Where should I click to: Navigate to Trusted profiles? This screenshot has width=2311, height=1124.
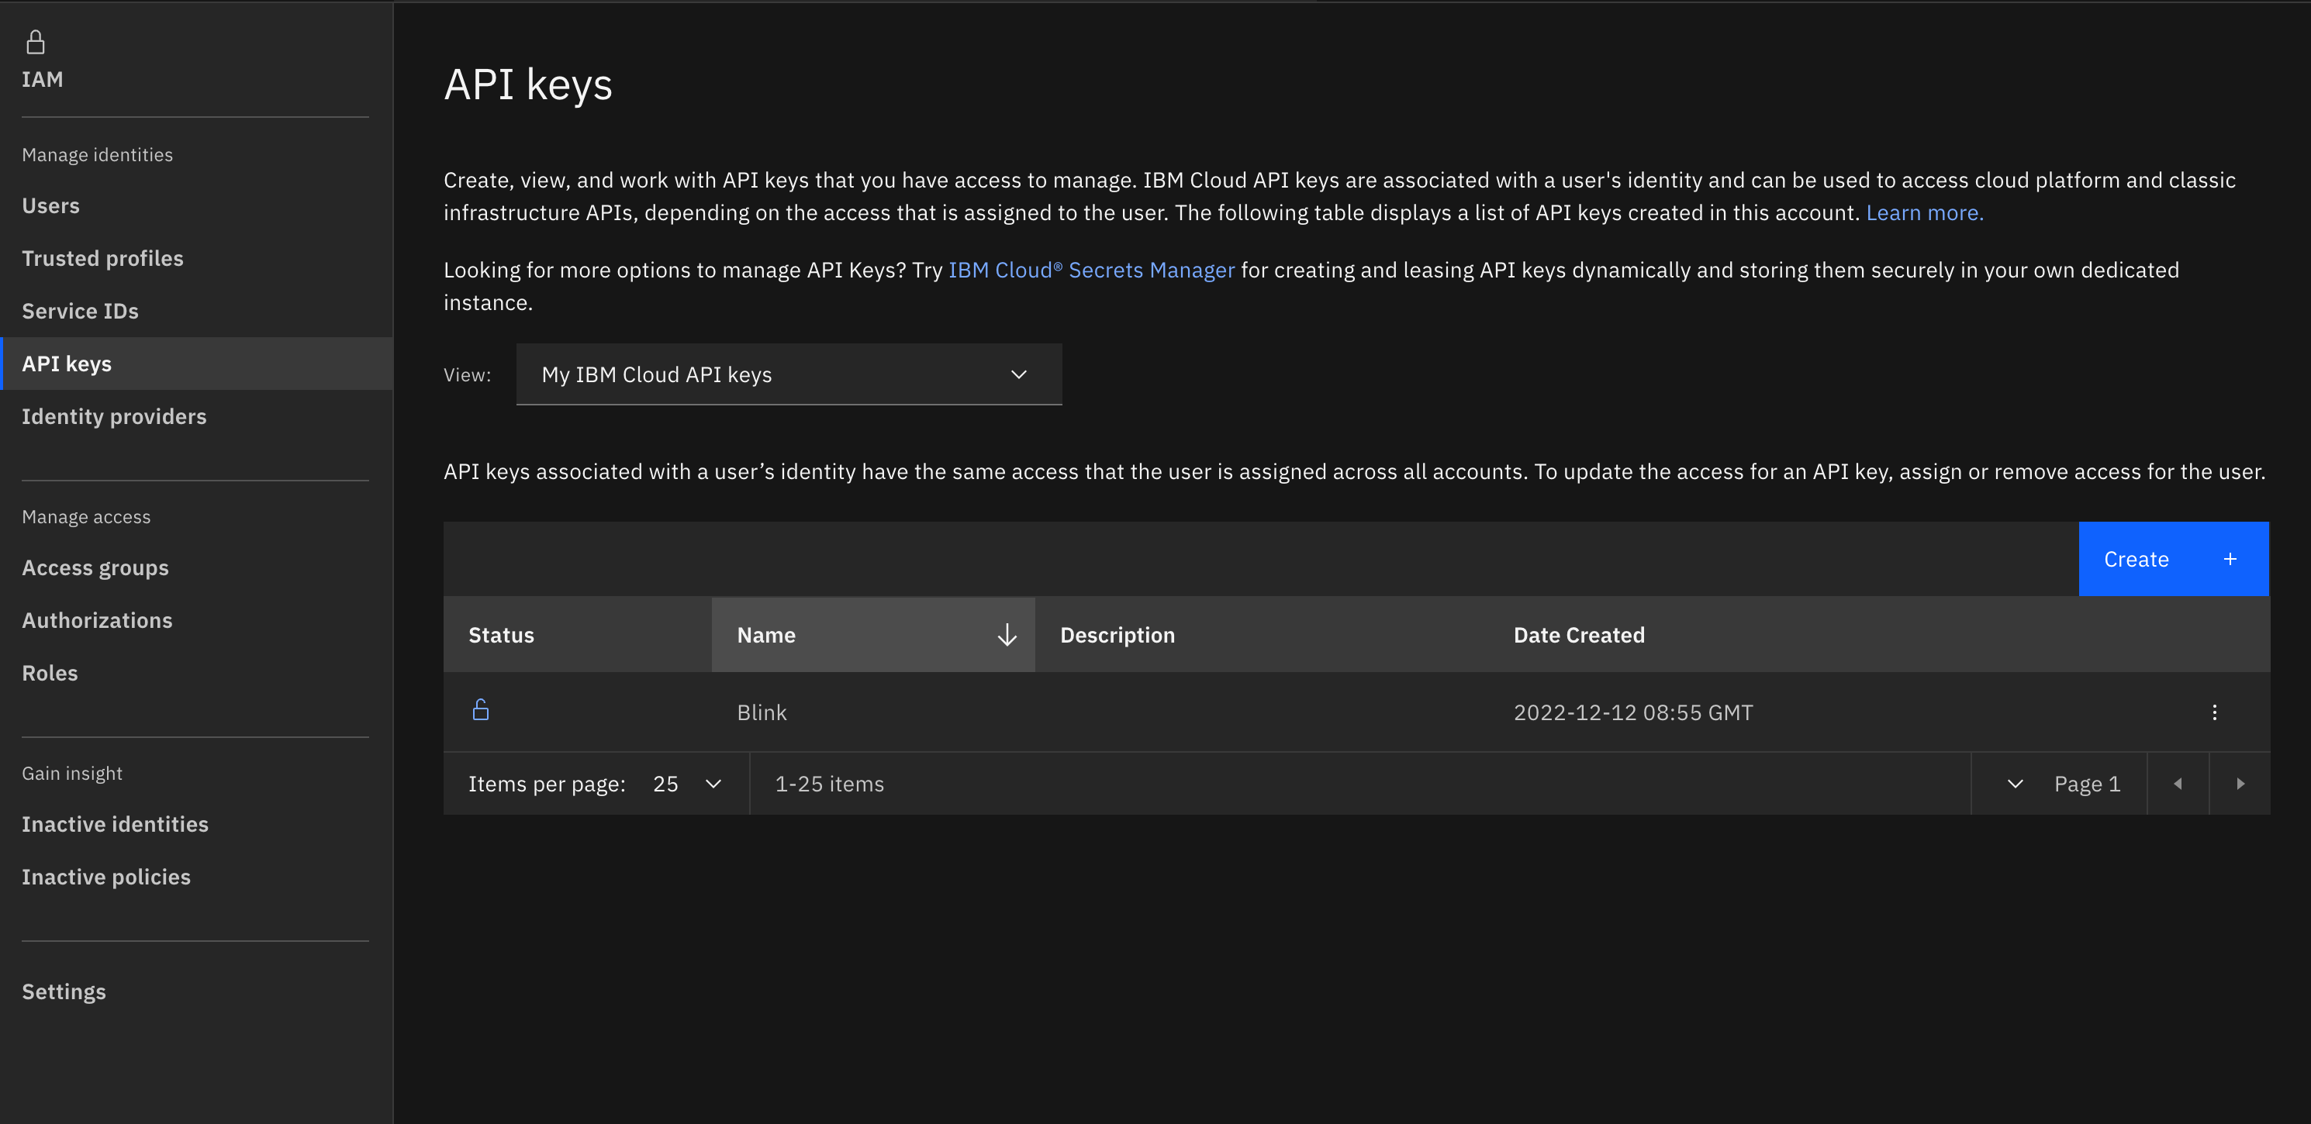click(x=102, y=258)
